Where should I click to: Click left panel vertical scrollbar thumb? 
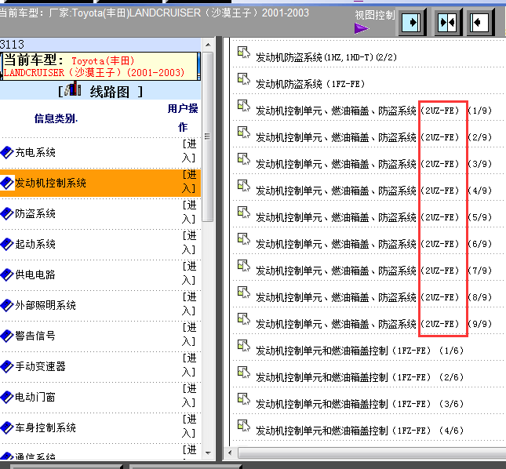point(208,137)
